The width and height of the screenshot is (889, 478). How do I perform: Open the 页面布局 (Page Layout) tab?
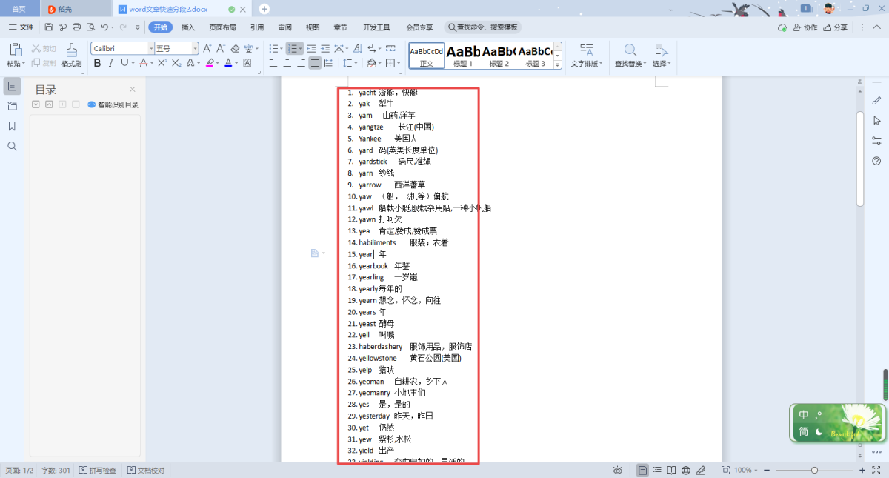222,27
